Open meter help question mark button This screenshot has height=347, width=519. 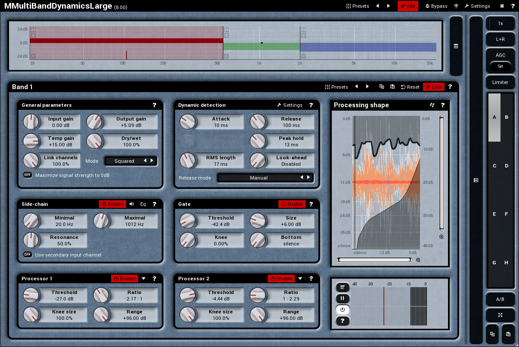(x=343, y=321)
